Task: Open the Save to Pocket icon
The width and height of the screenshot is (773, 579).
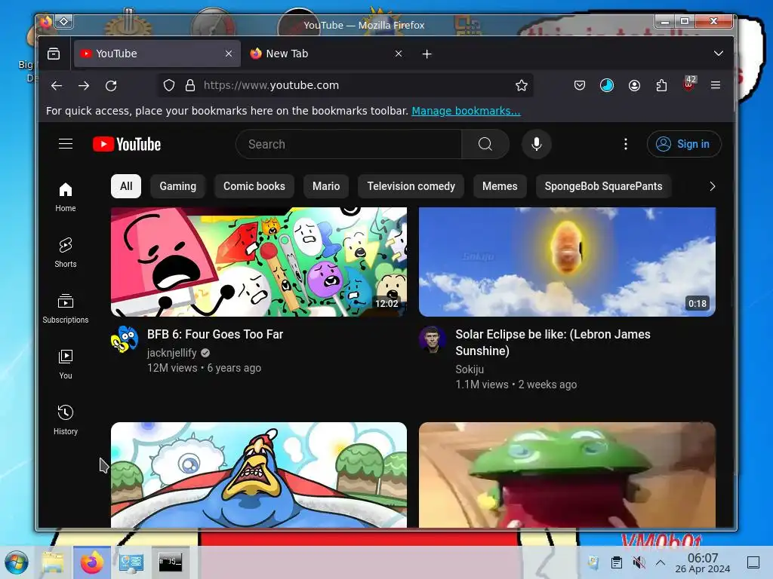Action: pos(579,86)
